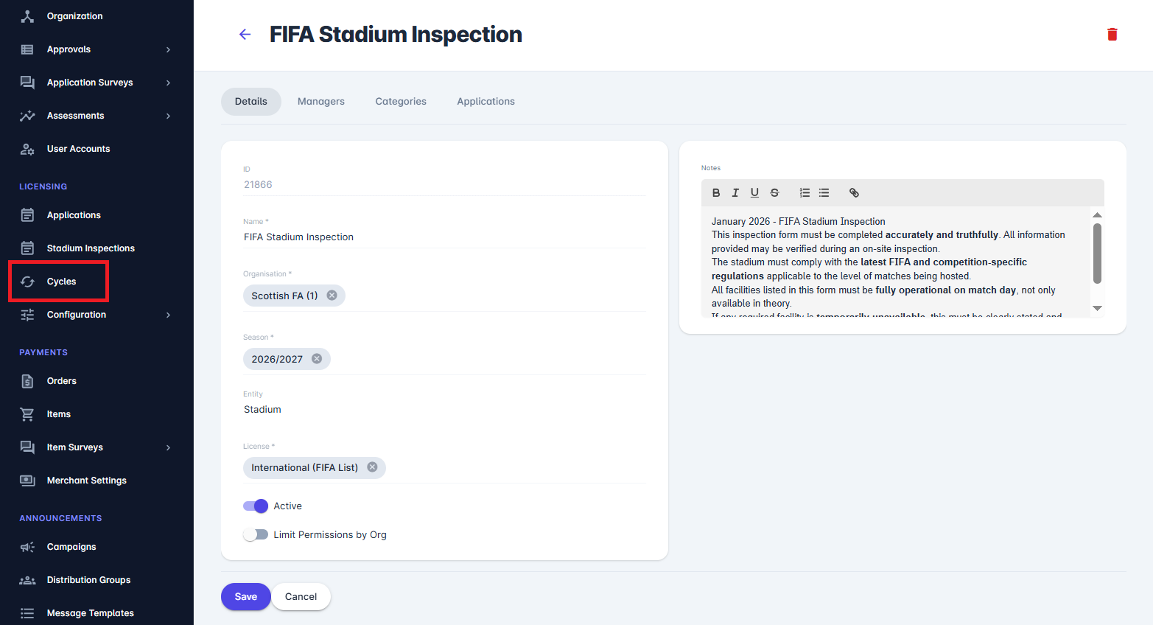This screenshot has height=625, width=1153.
Task: Remove the Scottish FA organisation chip
Action: (x=332, y=296)
